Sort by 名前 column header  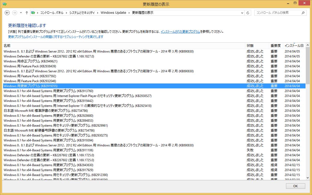[124, 46]
